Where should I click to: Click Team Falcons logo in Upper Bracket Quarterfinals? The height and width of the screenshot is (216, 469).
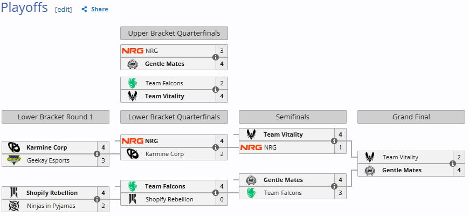coord(133,83)
